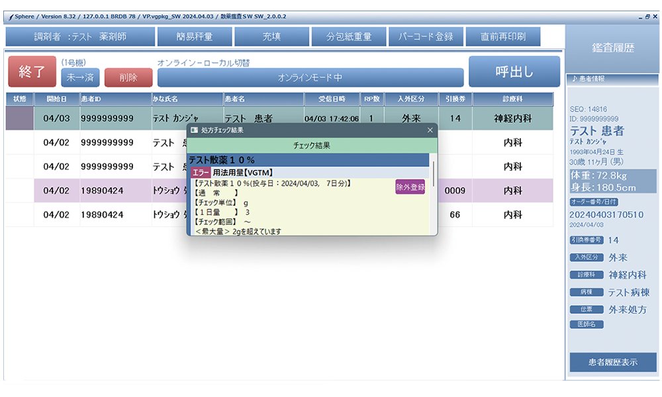Image resolution: width=662 pixels, height=397 pixels.
Task: Click the 診療科 column header
Action: point(512,99)
